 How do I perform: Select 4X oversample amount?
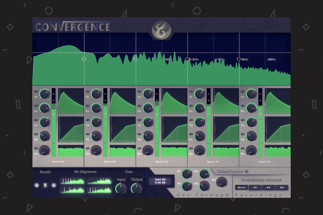(x=268, y=188)
